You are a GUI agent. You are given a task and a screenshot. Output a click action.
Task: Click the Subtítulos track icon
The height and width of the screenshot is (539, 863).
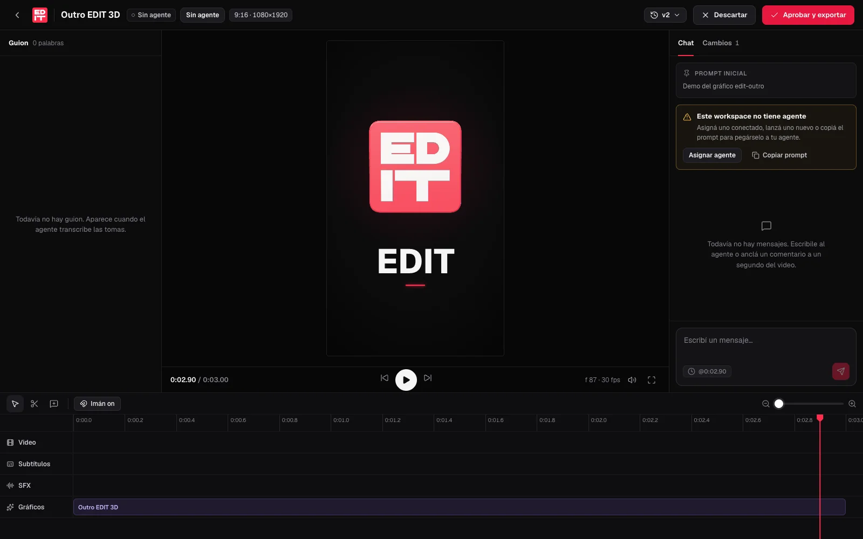pos(10,464)
